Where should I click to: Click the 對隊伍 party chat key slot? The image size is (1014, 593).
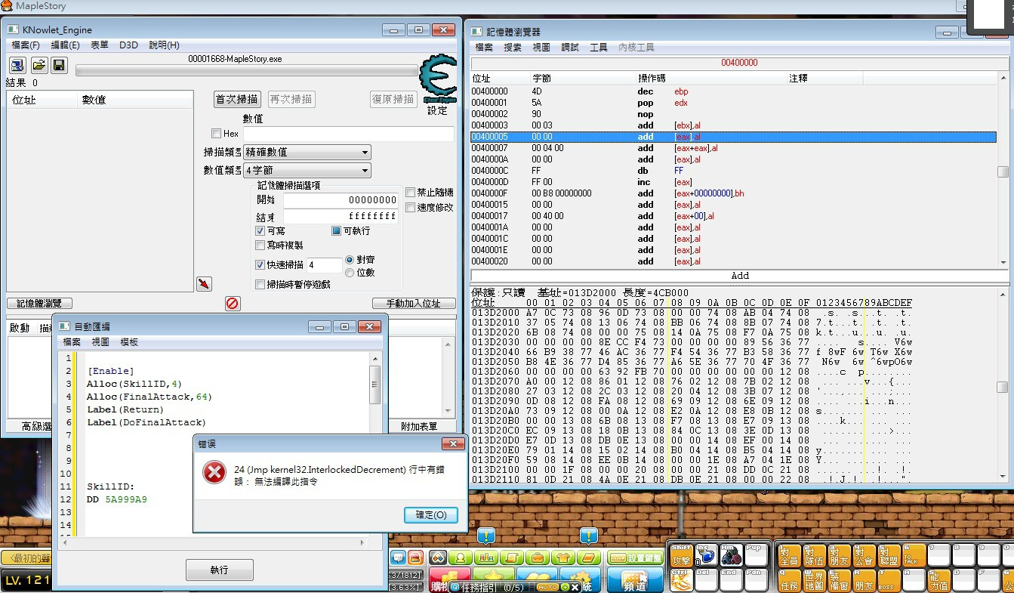pyautogui.click(x=814, y=555)
